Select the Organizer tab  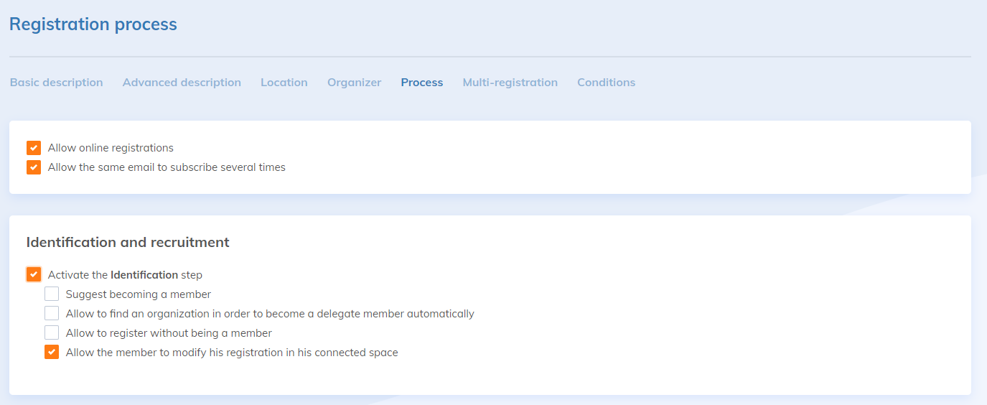[354, 83]
